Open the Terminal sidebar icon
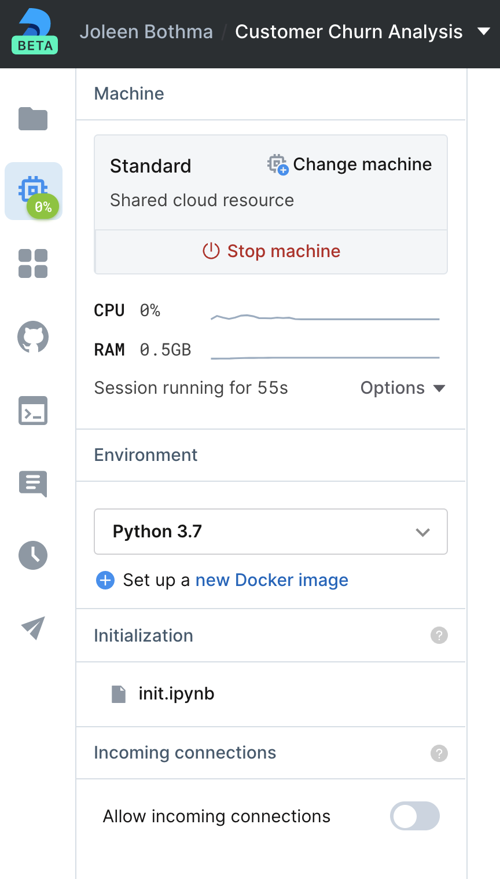The width and height of the screenshot is (500, 879). coord(33,411)
